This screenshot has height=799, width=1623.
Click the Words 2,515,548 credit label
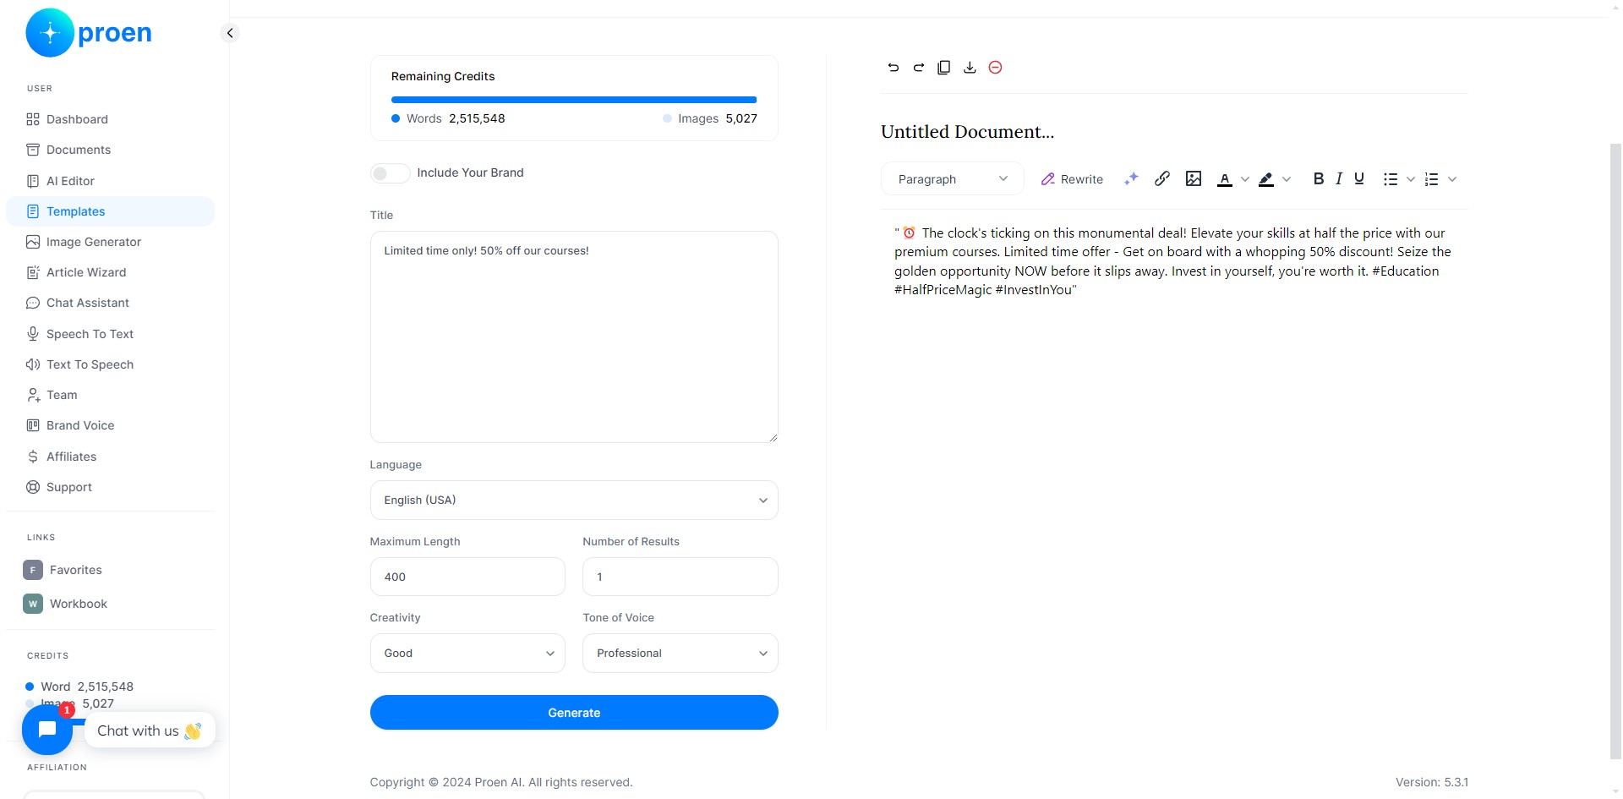pyautogui.click(x=448, y=118)
